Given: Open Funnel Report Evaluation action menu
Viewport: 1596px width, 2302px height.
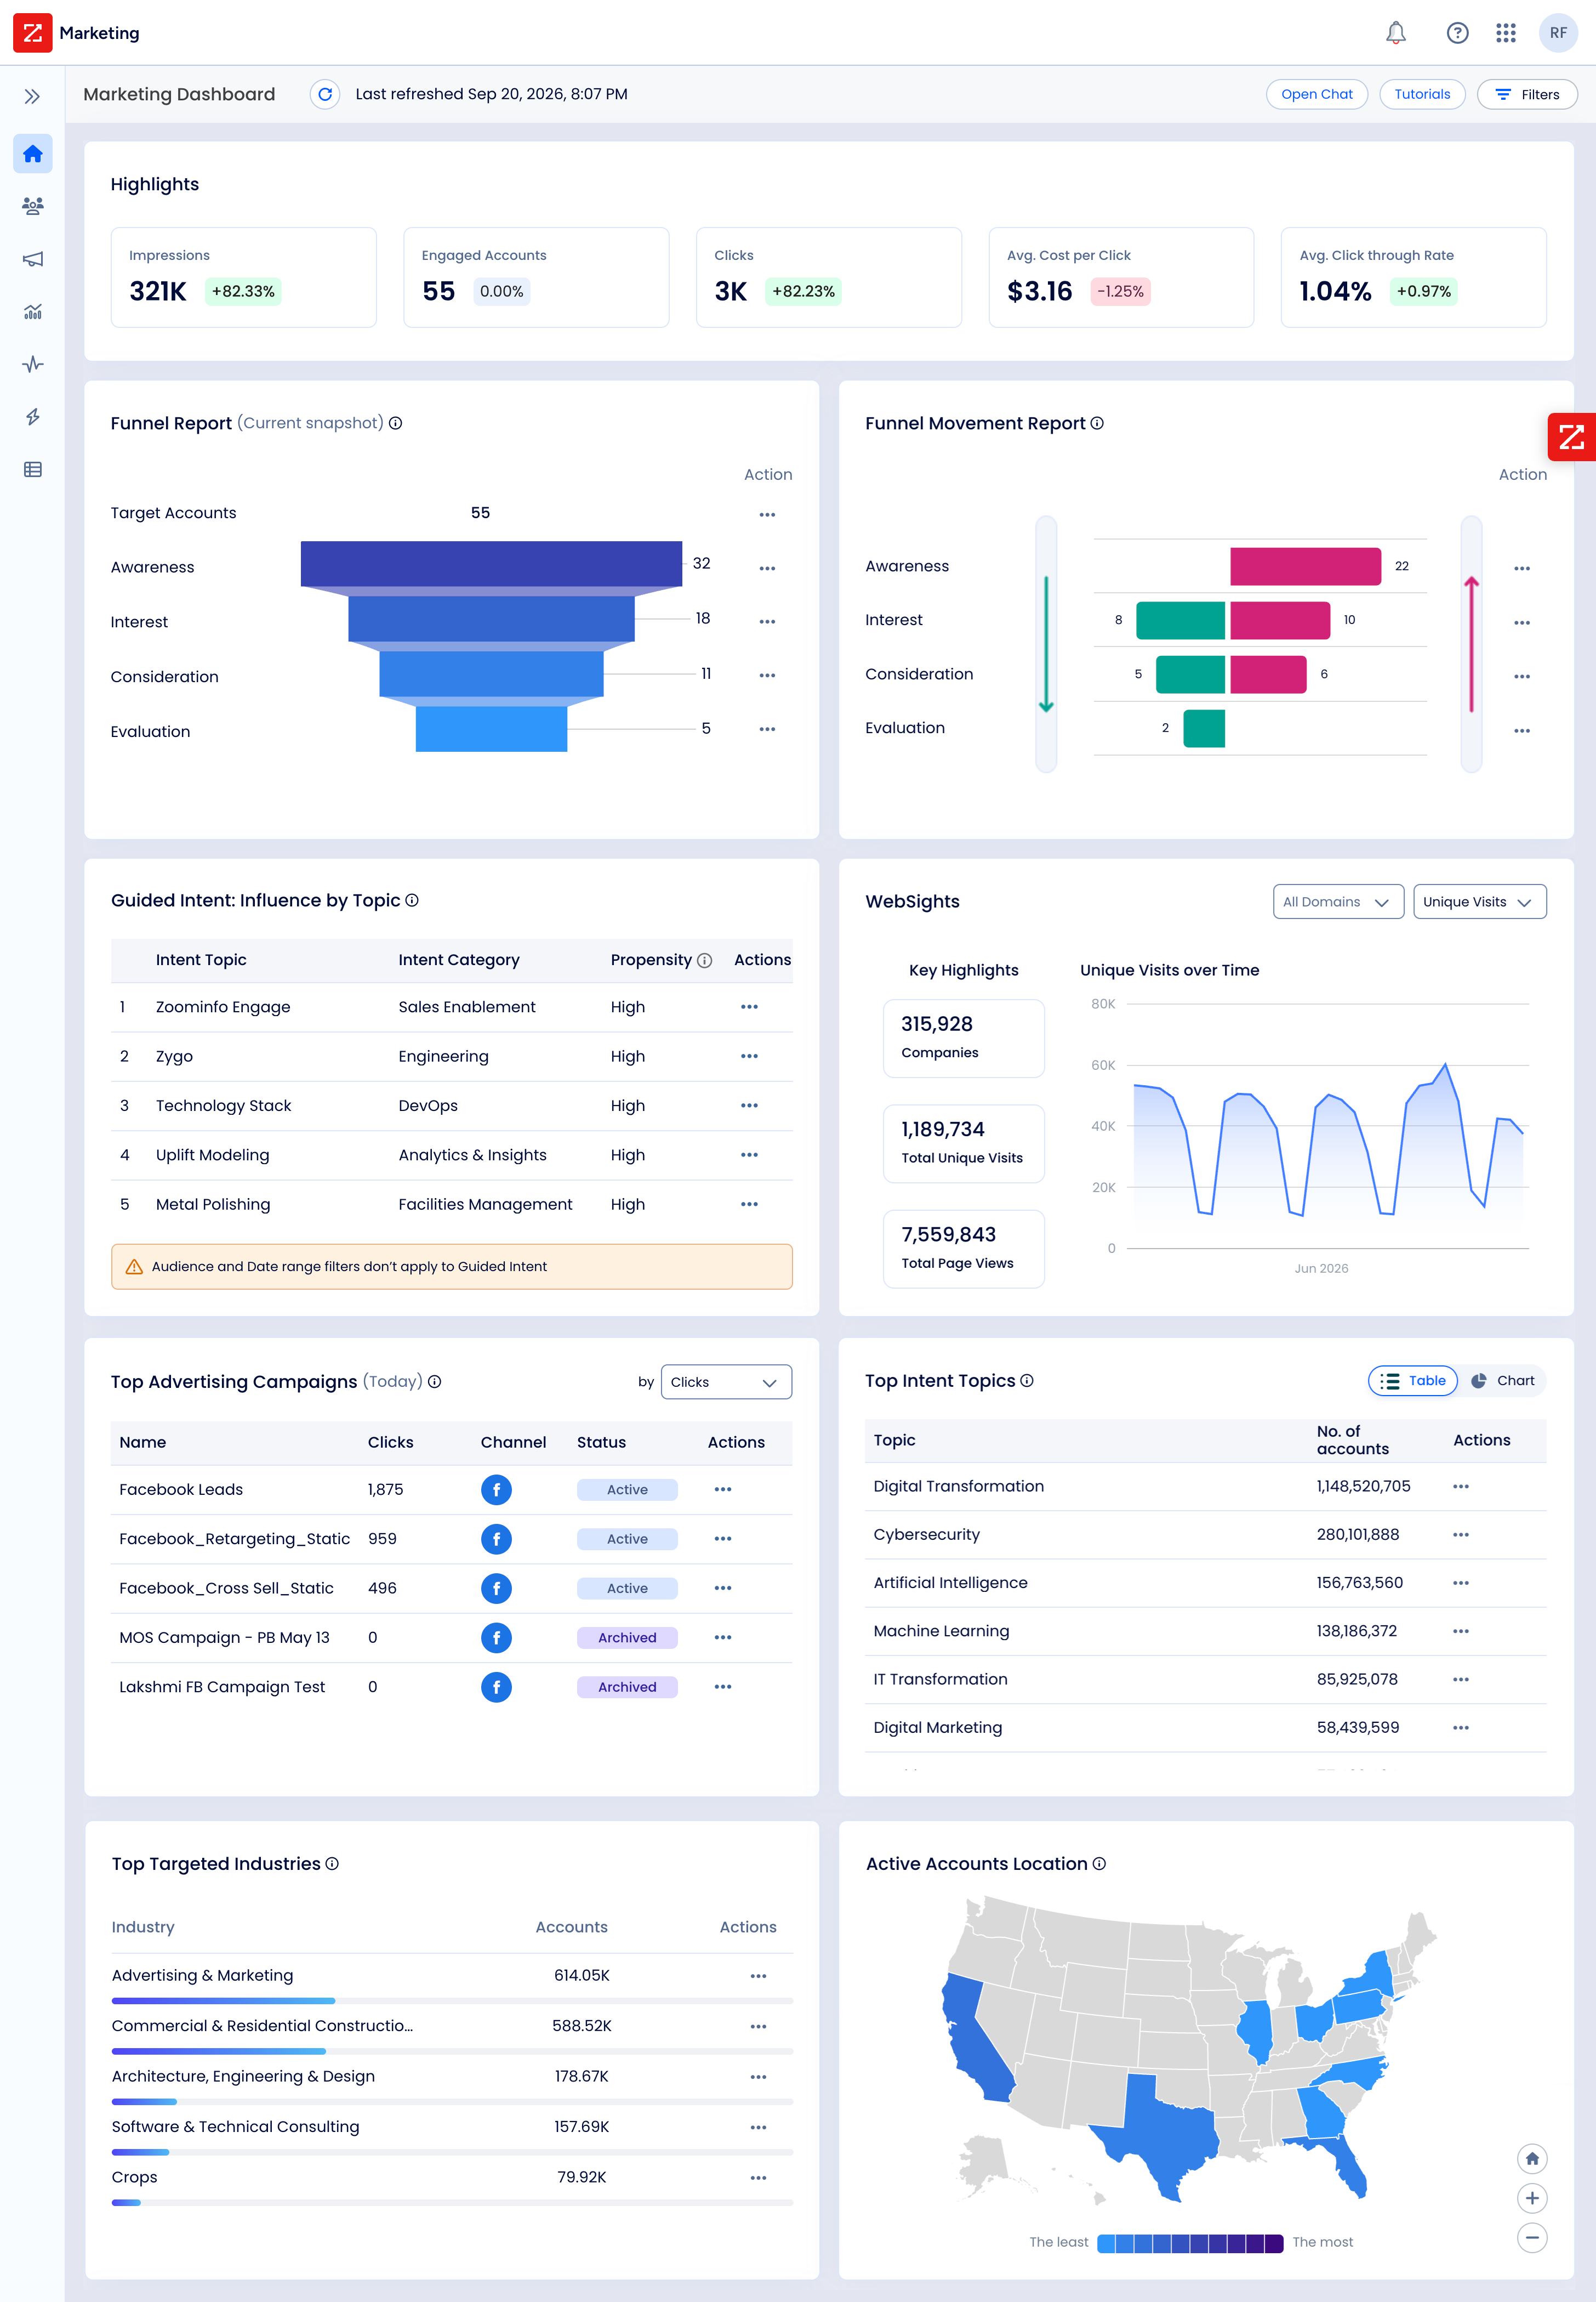Looking at the screenshot, I should click(767, 729).
